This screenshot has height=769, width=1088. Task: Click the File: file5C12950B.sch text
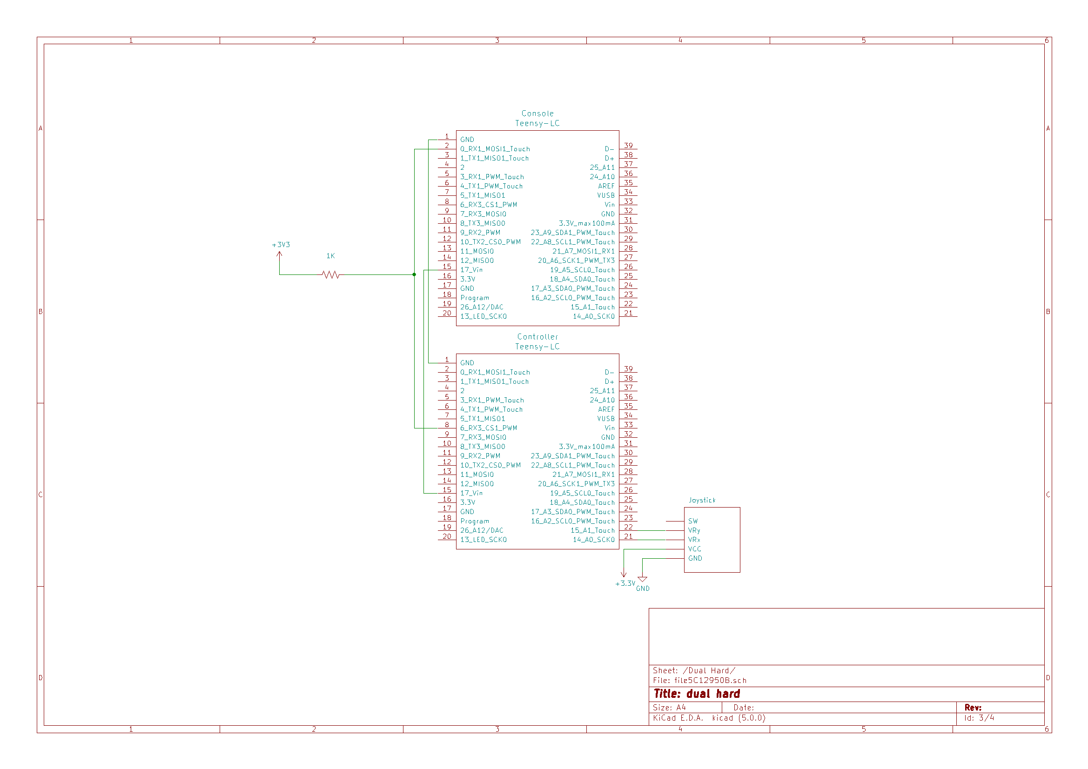[699, 681]
